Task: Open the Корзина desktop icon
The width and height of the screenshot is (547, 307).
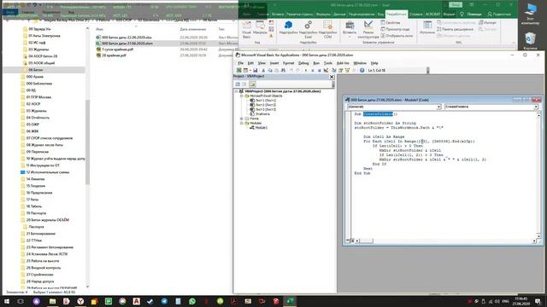Action: point(530,42)
